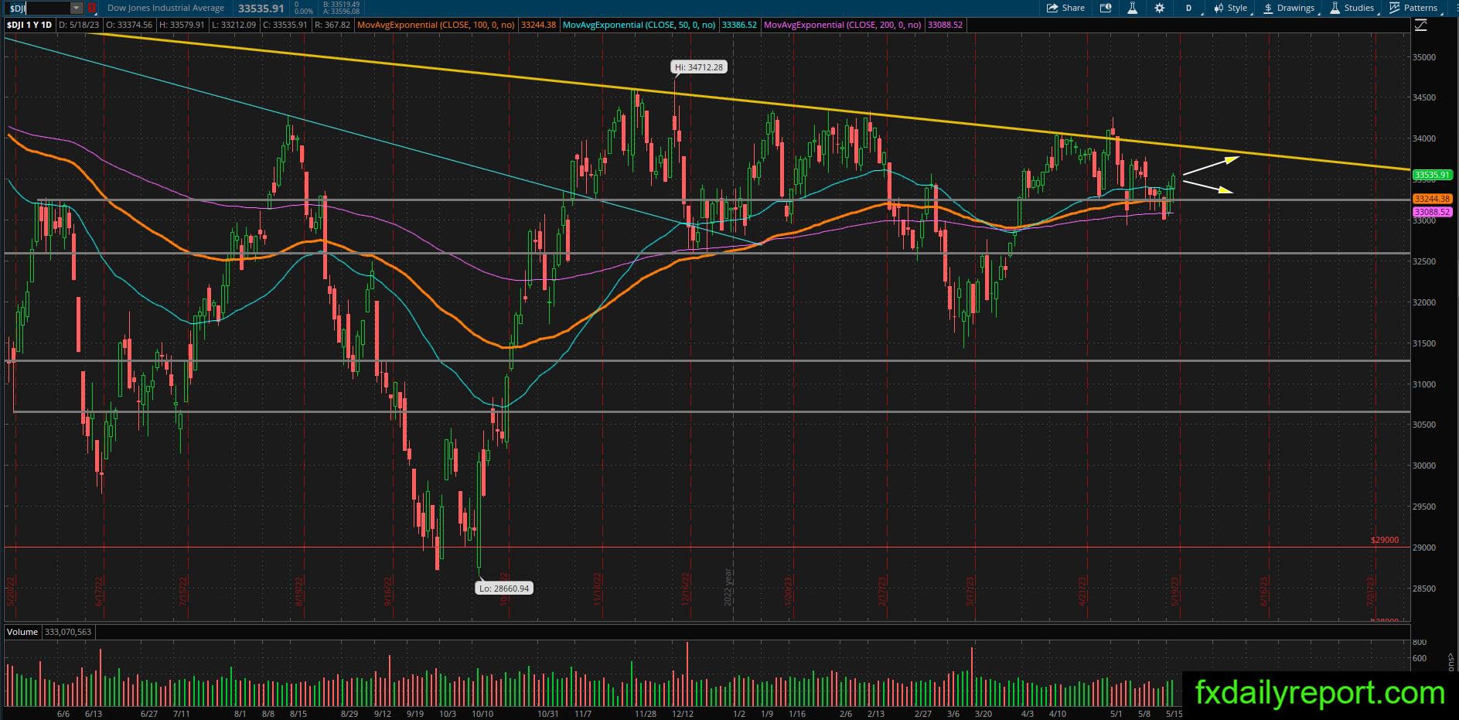Open the Style menu
This screenshot has width=1459, height=720.
(x=1232, y=8)
